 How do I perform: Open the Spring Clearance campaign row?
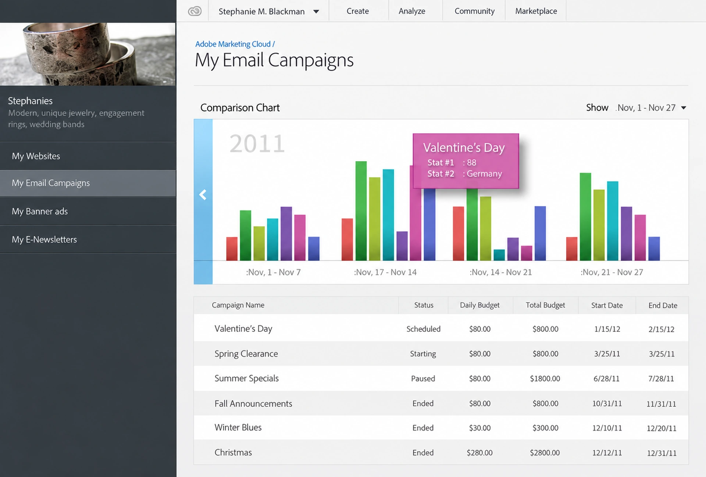pos(441,353)
